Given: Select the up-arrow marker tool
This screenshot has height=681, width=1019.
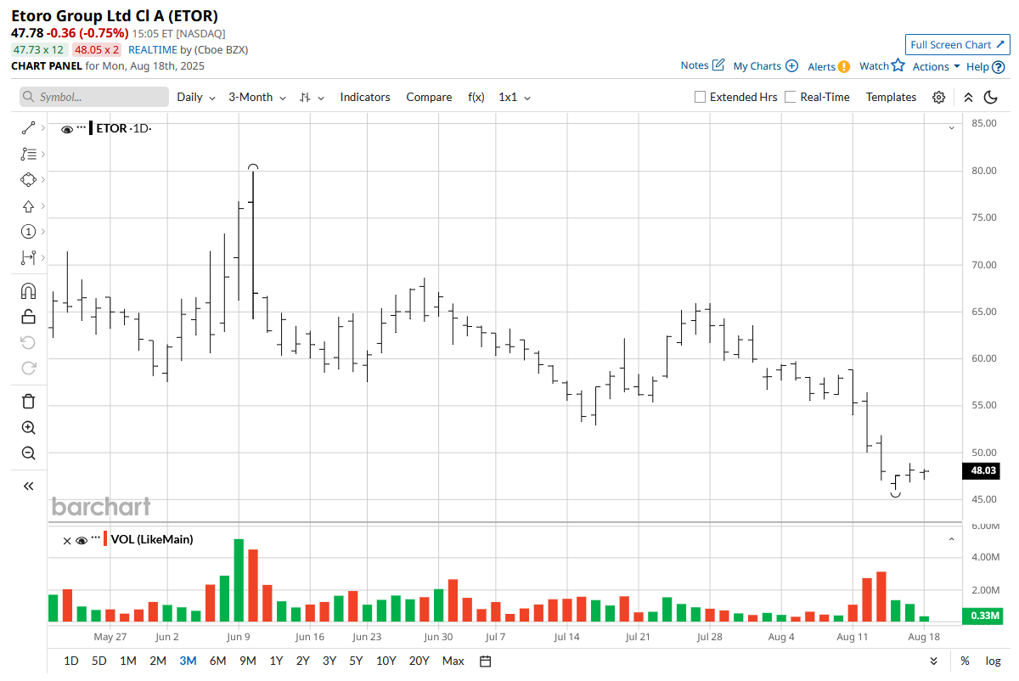Looking at the screenshot, I should (x=28, y=206).
